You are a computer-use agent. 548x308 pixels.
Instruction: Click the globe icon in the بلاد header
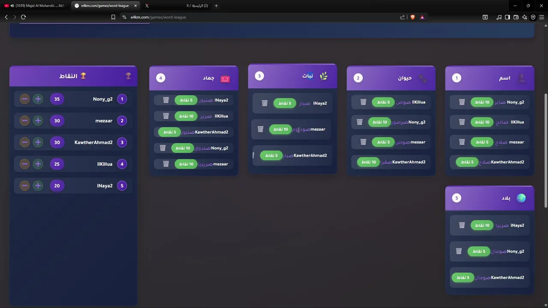(521, 198)
